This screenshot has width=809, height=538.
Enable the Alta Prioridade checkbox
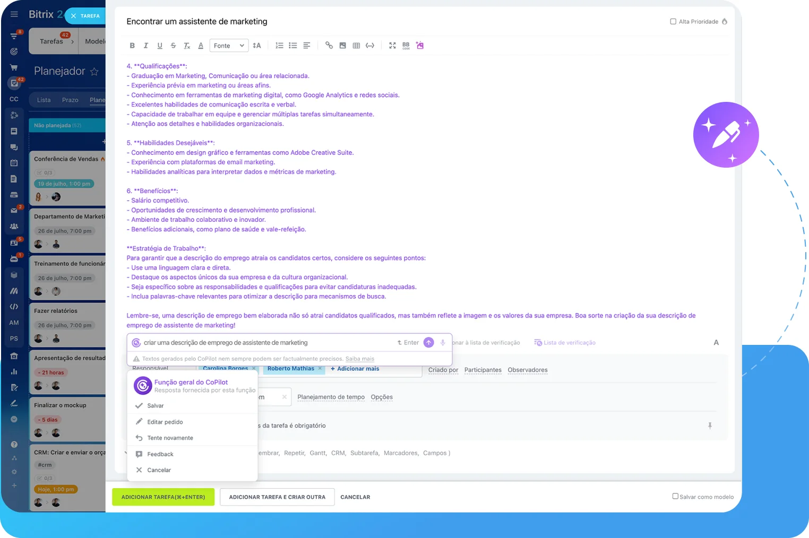tap(674, 21)
